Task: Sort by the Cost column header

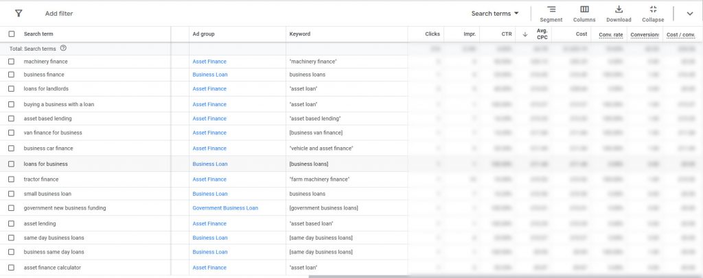Action: click(581, 34)
